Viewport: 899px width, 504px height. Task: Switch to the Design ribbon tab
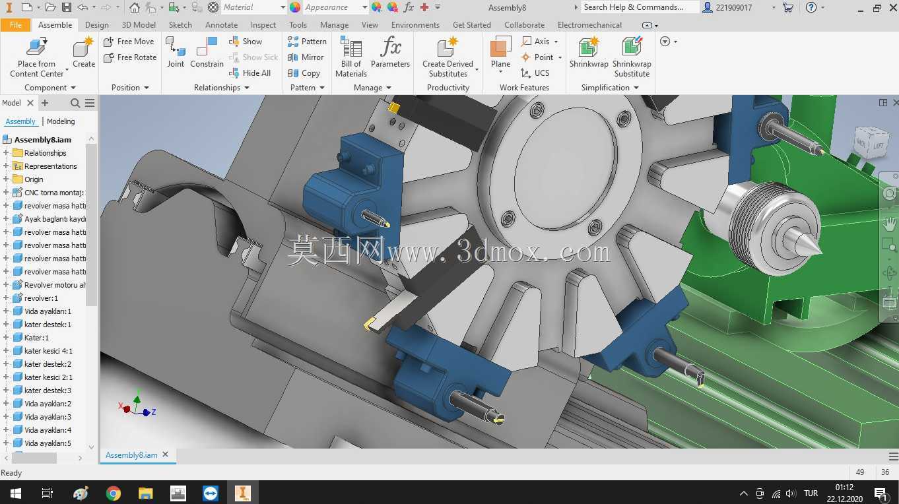click(96, 25)
